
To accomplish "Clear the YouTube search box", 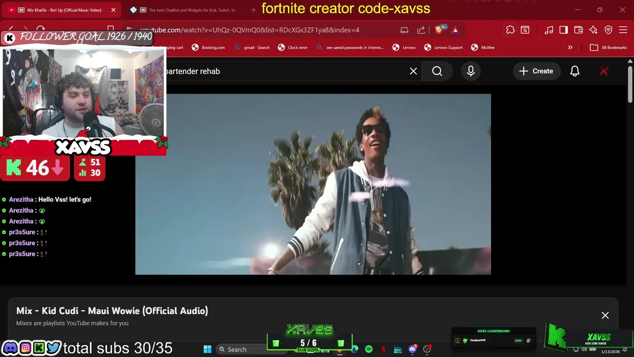I will 413,71.
